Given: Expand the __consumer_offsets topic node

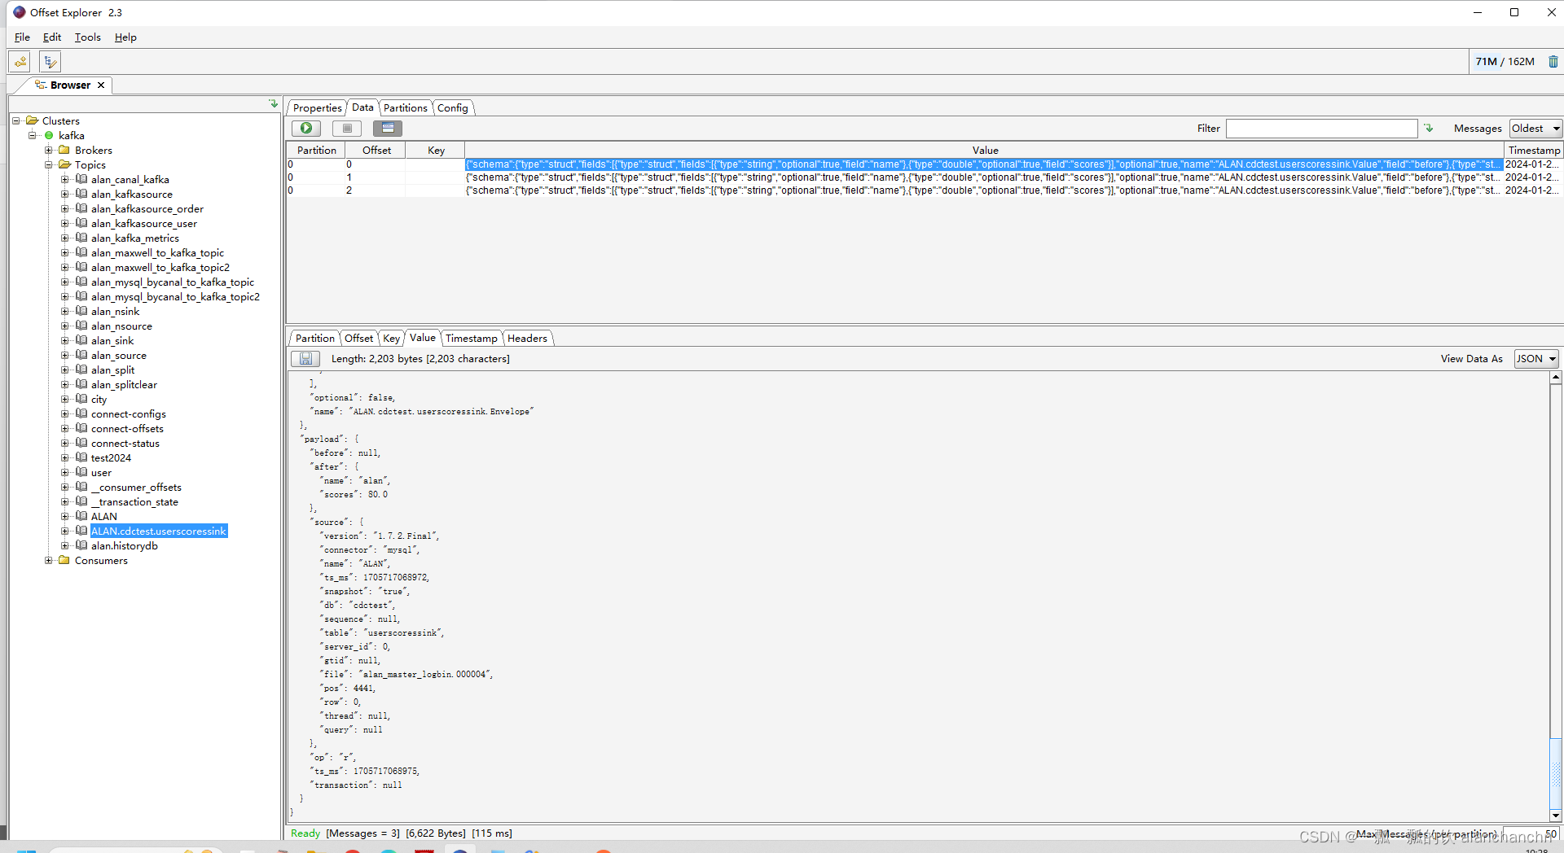Looking at the screenshot, I should (64, 488).
